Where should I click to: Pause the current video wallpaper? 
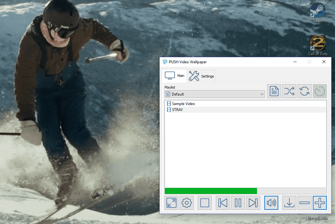238,203
